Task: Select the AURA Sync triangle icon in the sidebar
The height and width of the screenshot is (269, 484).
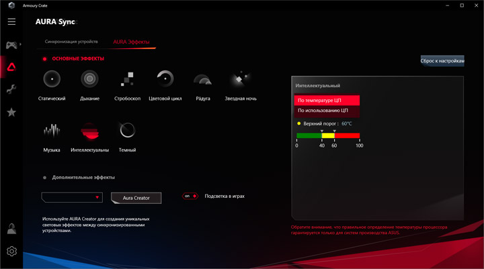Action: [x=11, y=67]
